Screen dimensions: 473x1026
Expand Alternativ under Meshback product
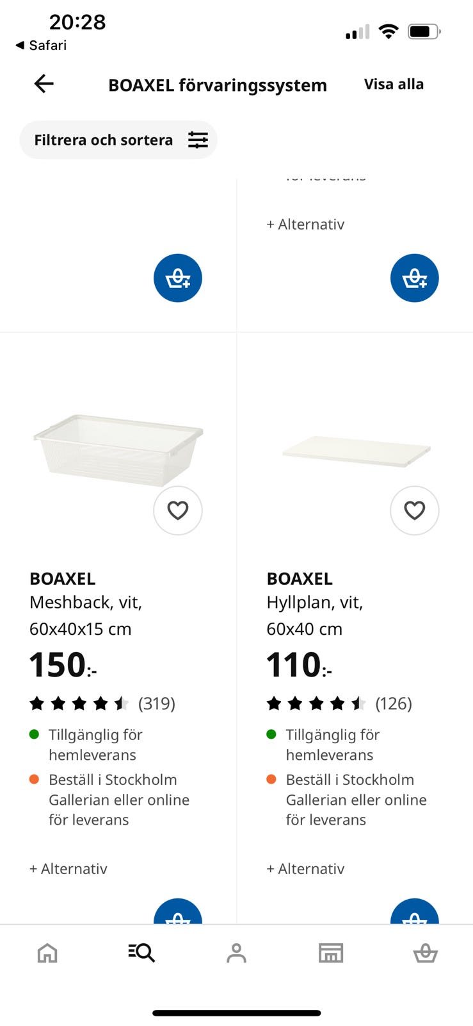coord(68,869)
